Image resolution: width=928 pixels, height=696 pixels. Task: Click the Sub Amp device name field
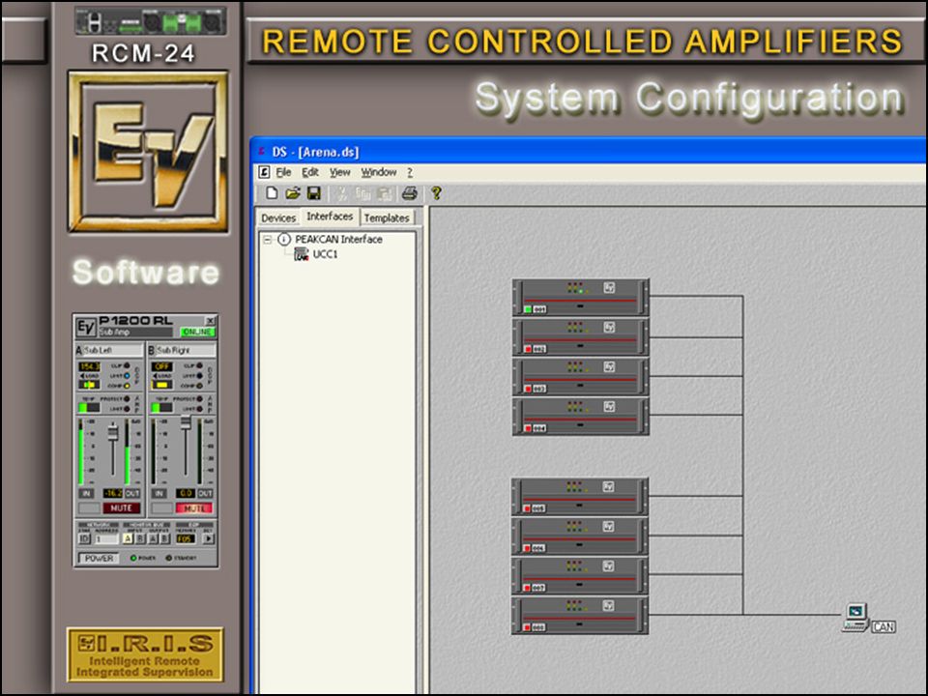(135, 332)
